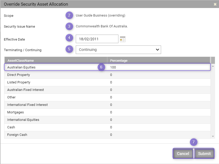The height and width of the screenshot is (164, 219).
Task: Select the Australian Equities row name
Action: pyautogui.click(x=21, y=67)
